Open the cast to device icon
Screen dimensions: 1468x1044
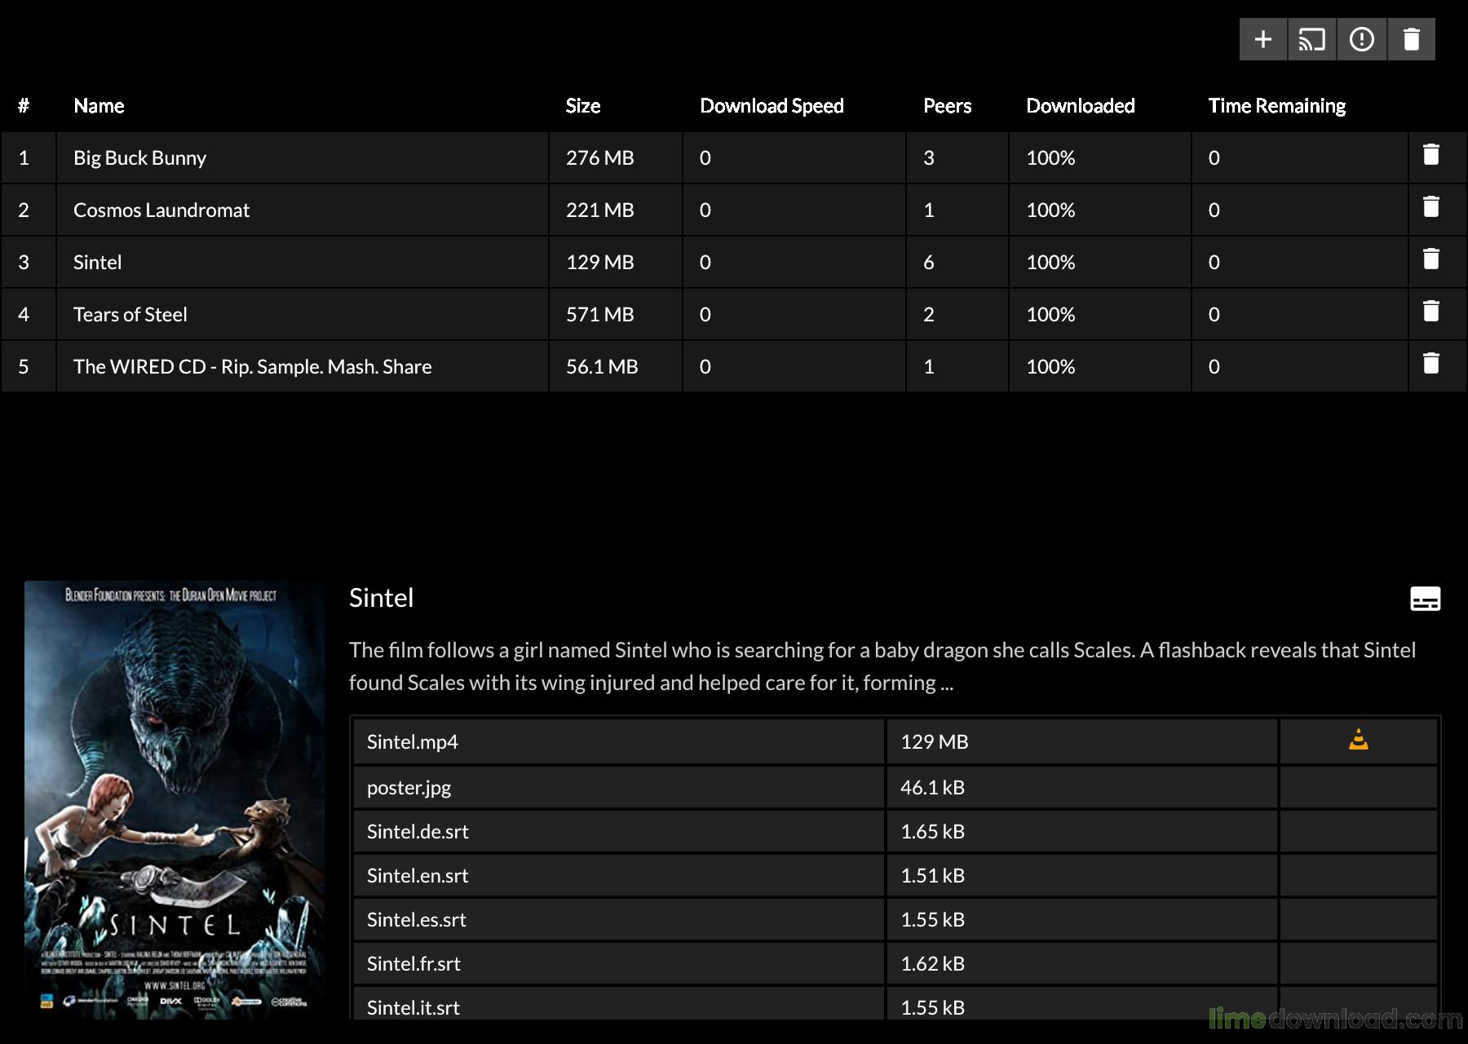tap(1312, 39)
